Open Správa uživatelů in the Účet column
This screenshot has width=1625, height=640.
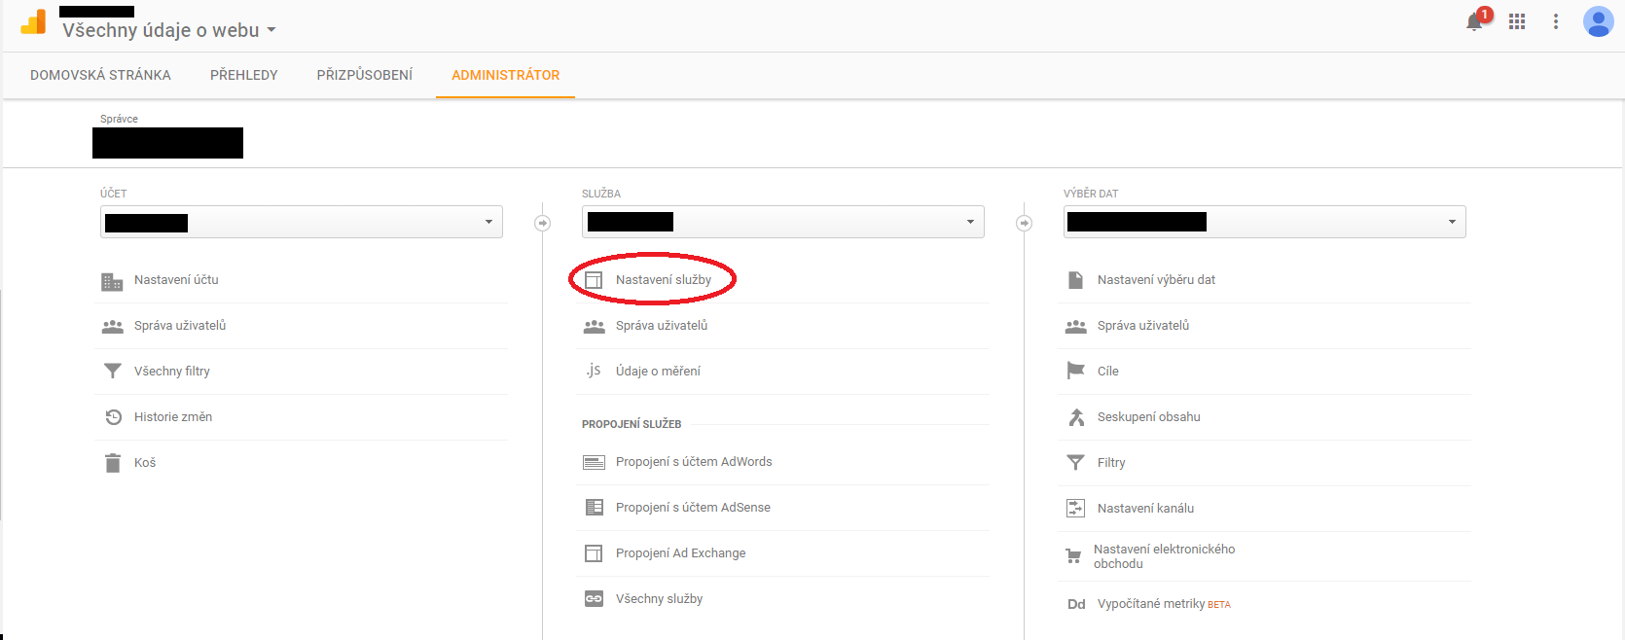[180, 326]
